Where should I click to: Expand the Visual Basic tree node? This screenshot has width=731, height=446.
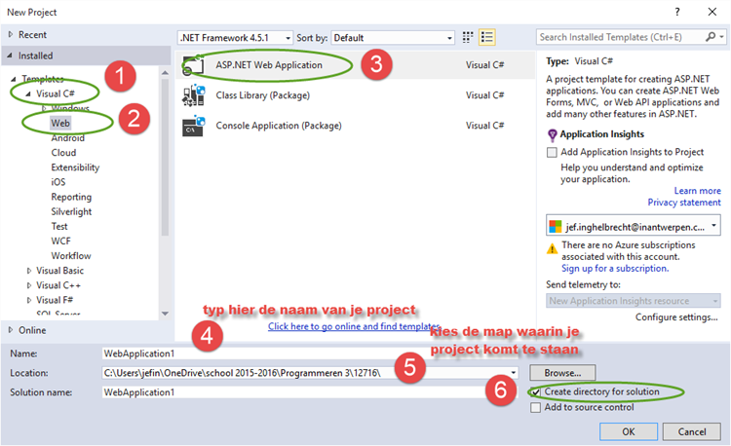pos(29,271)
